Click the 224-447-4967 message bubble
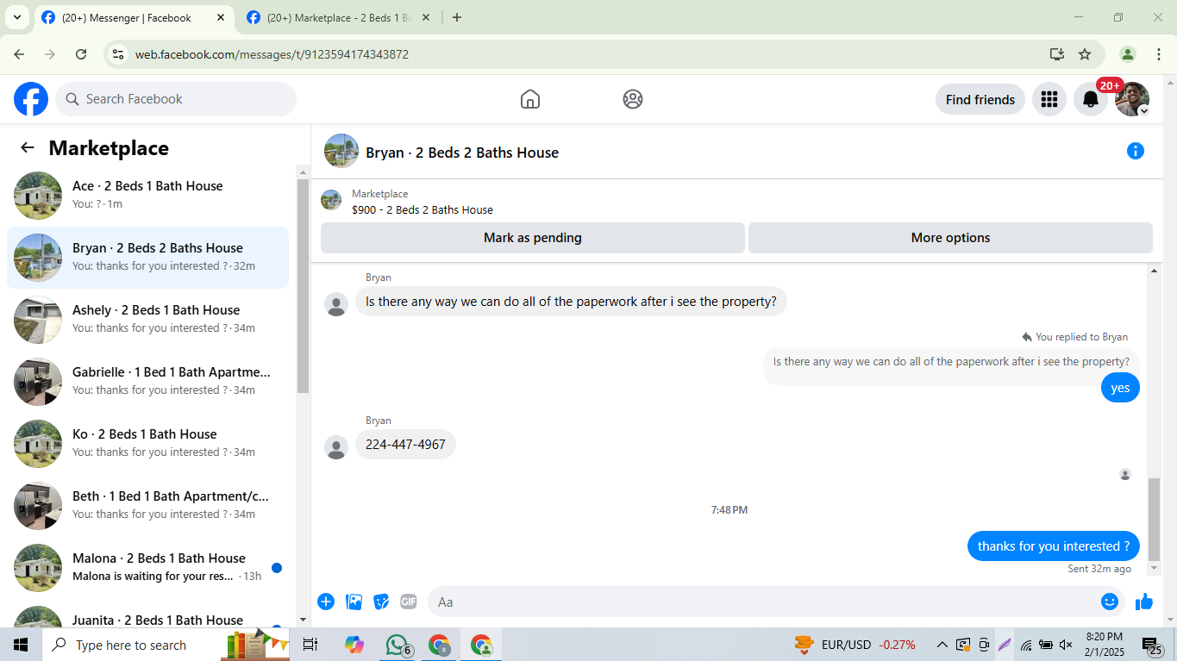 [405, 445]
